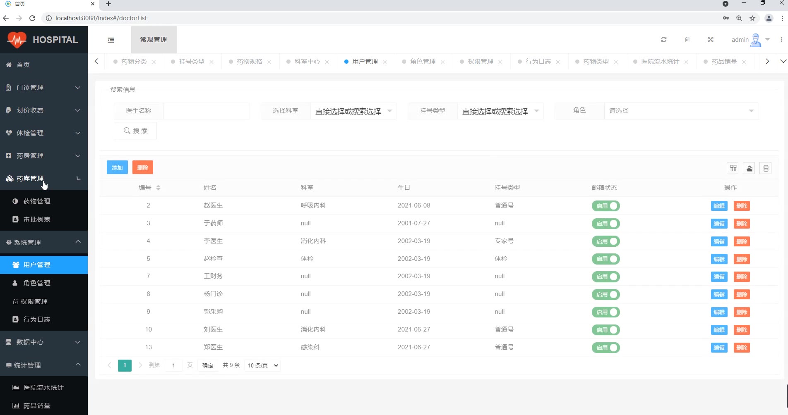Click the 搜索 button
Image resolution: width=788 pixels, height=415 pixels.
135,131
